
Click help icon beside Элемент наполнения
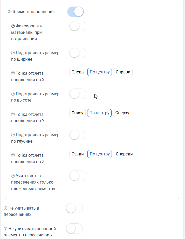[10, 11]
